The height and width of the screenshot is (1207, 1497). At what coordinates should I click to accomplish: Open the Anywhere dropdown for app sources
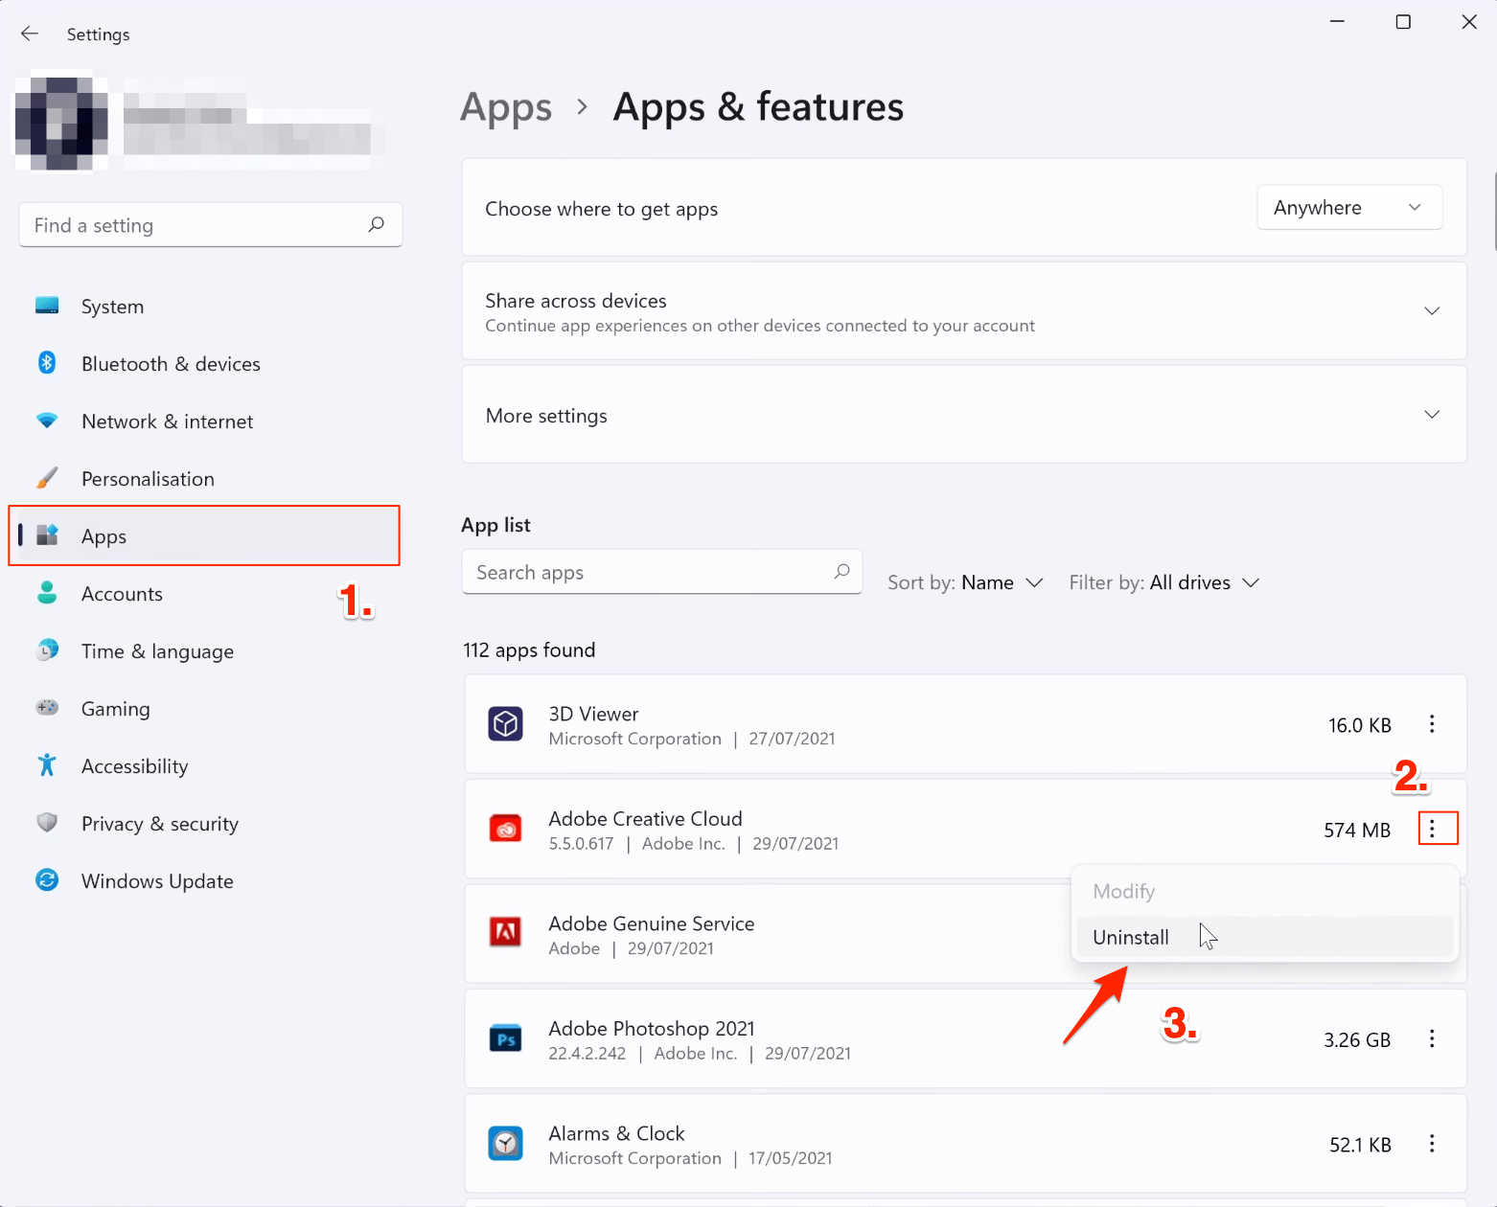(x=1348, y=208)
